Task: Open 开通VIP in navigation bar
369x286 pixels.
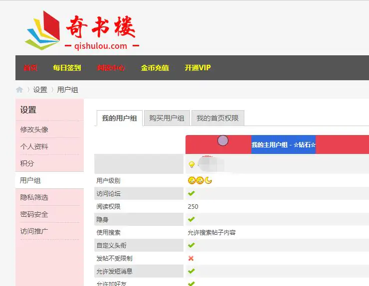Action: point(197,68)
